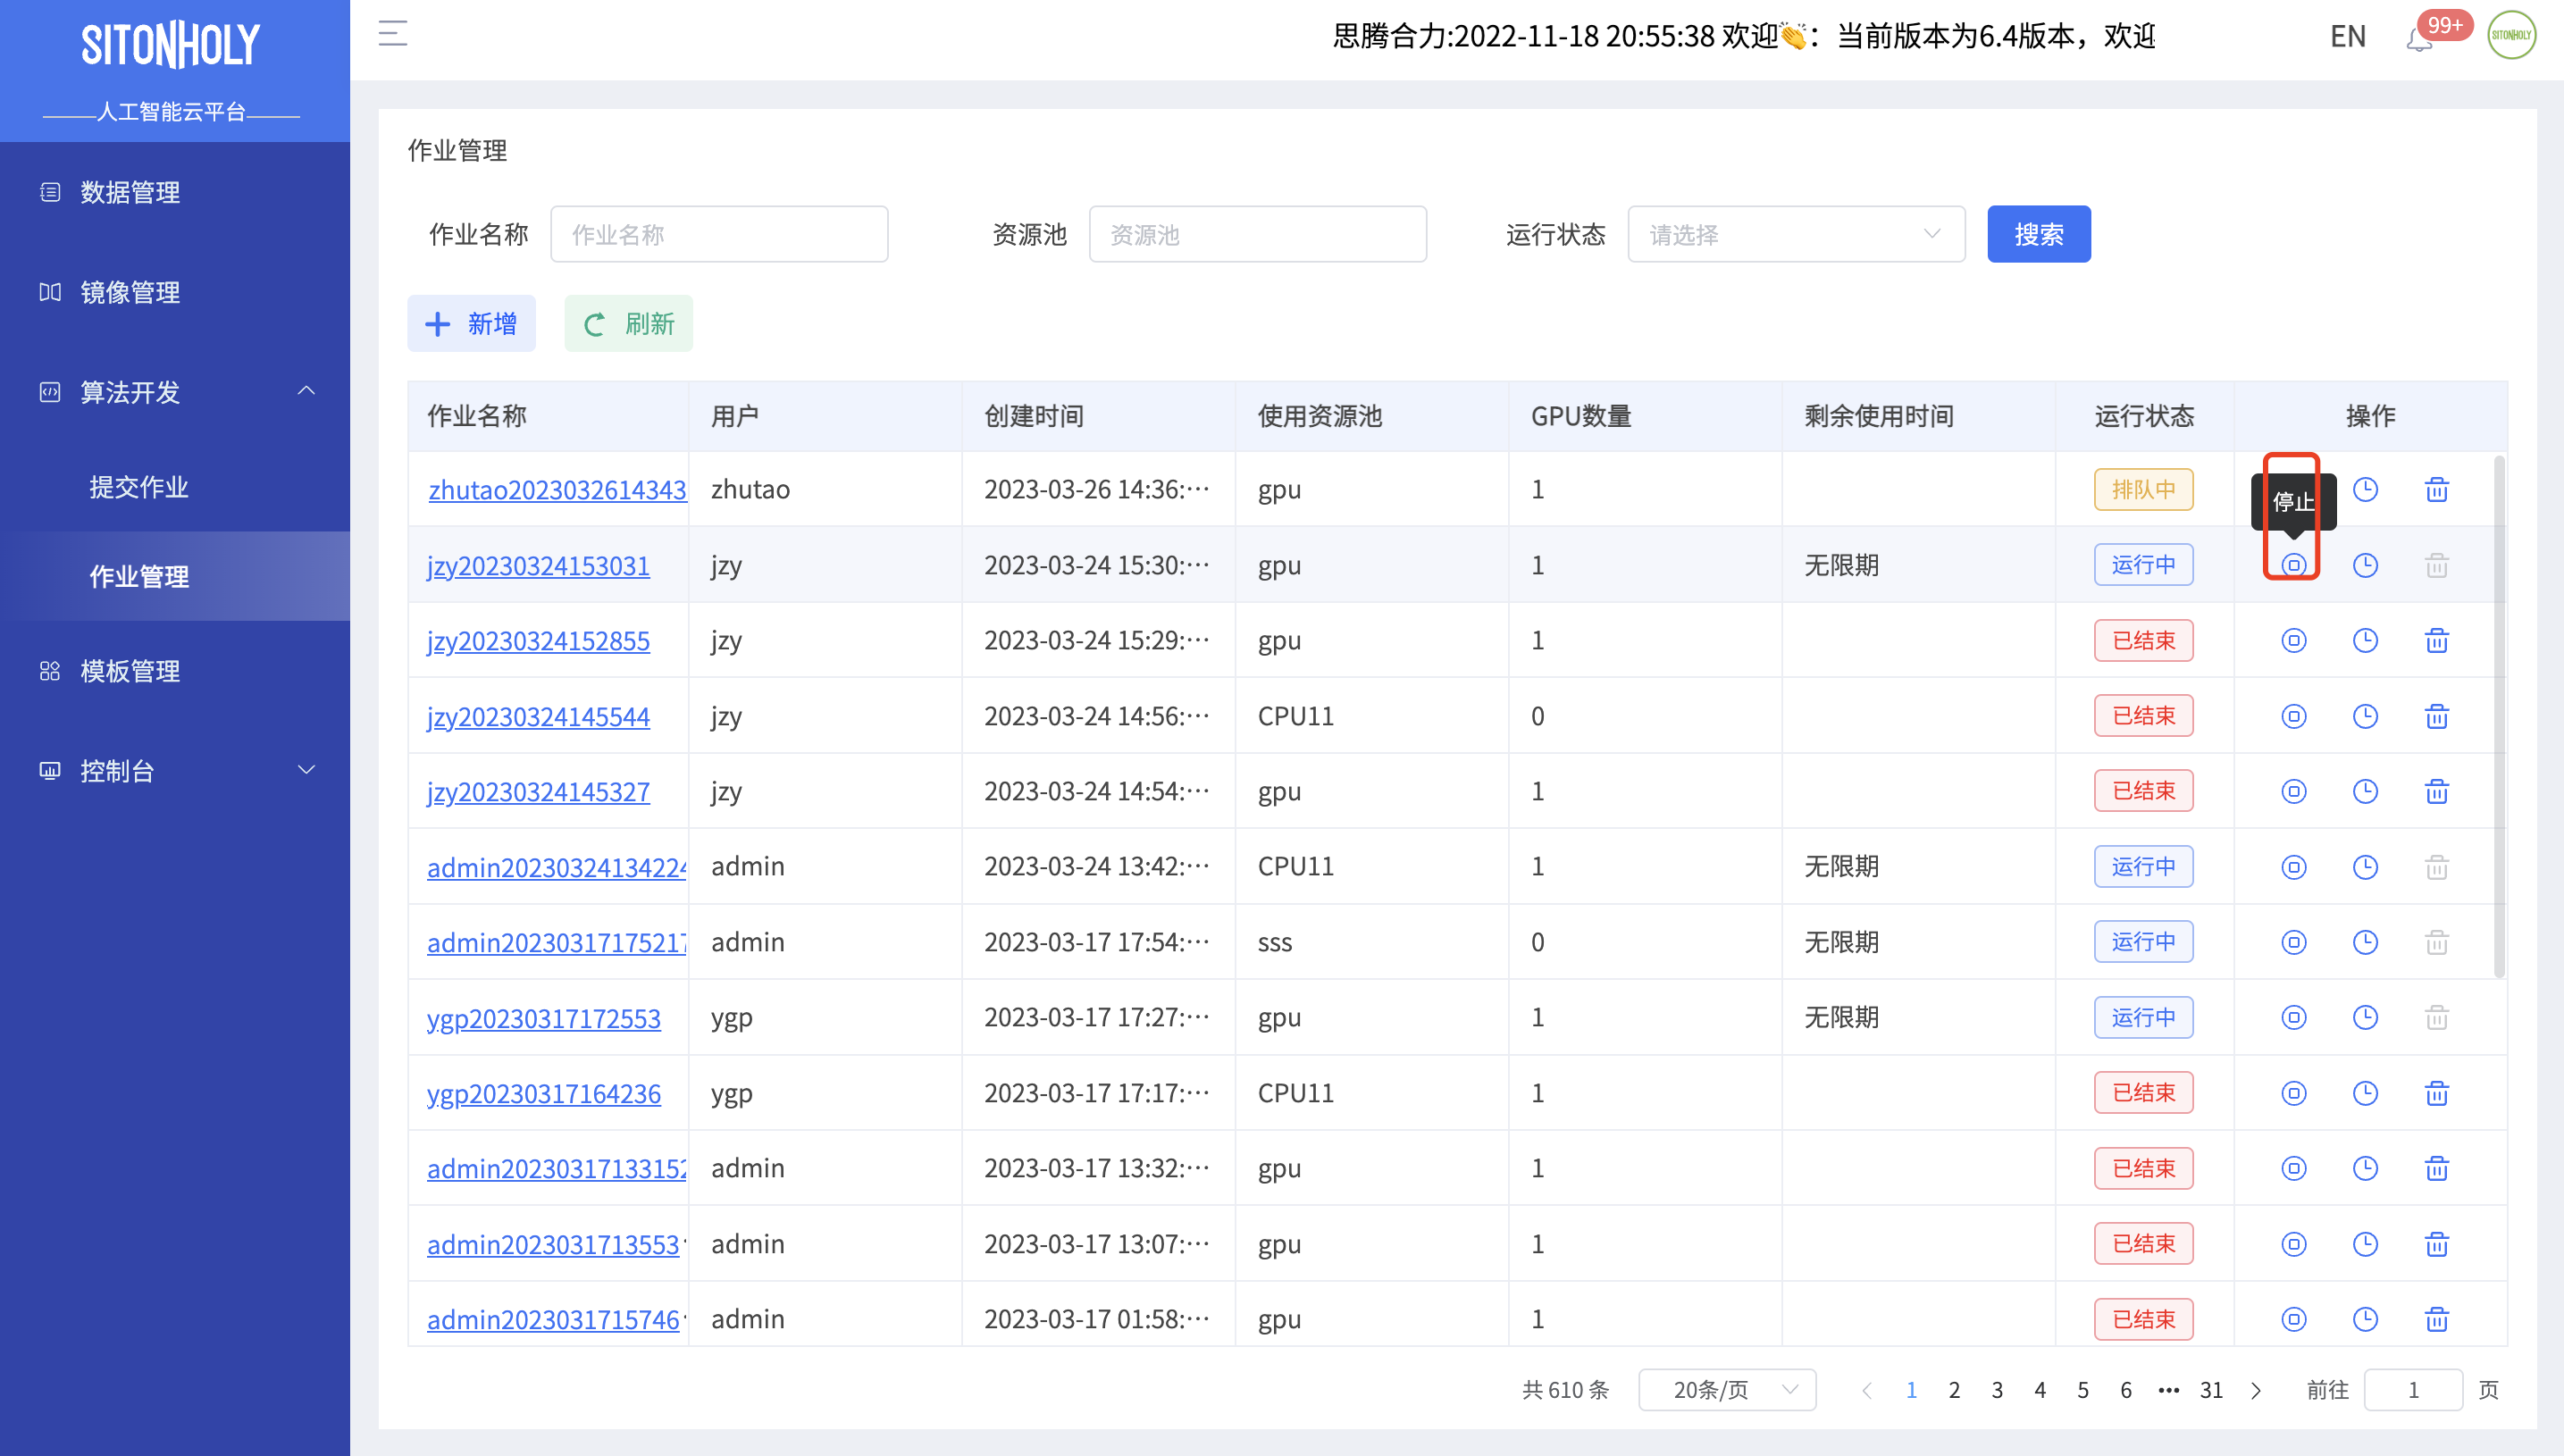Delete job zhutao2023032614343
Viewport: 2564px width, 1456px height.
(2437, 489)
